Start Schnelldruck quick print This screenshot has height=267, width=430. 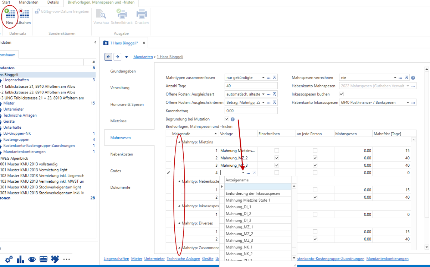click(x=122, y=16)
